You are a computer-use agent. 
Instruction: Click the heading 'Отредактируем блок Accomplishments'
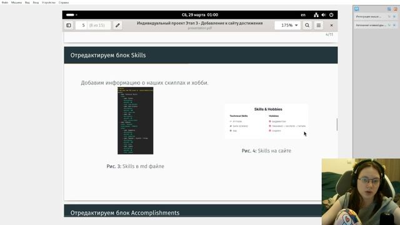(125, 212)
